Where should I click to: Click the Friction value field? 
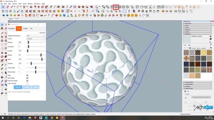coord(21,51)
